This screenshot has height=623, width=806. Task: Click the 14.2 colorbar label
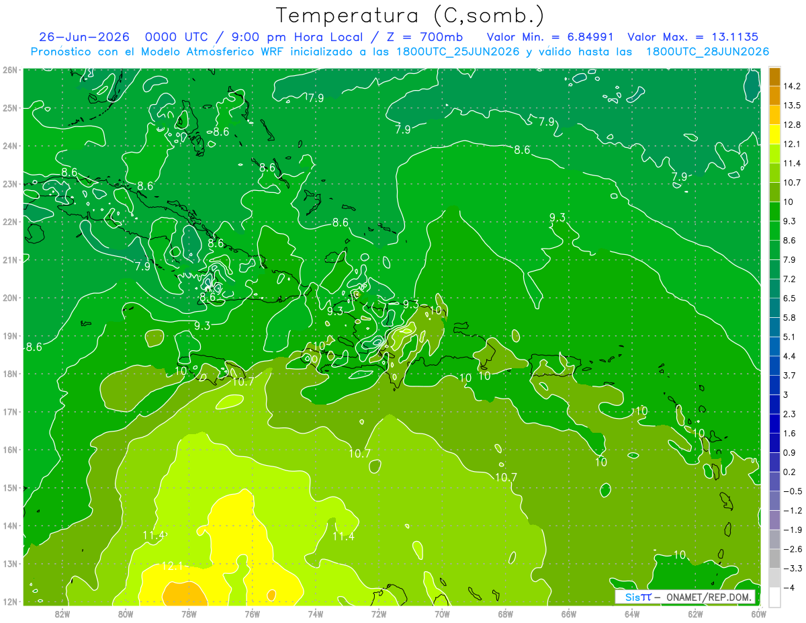point(793,86)
